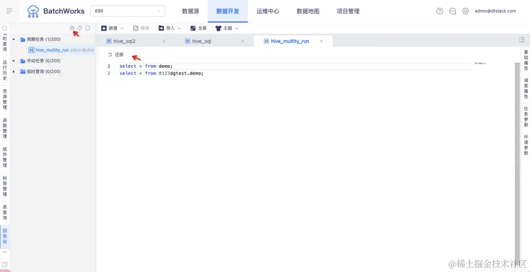Click the copy icon at bottom of sidebar
This screenshot has width=530, height=272.
4,265
